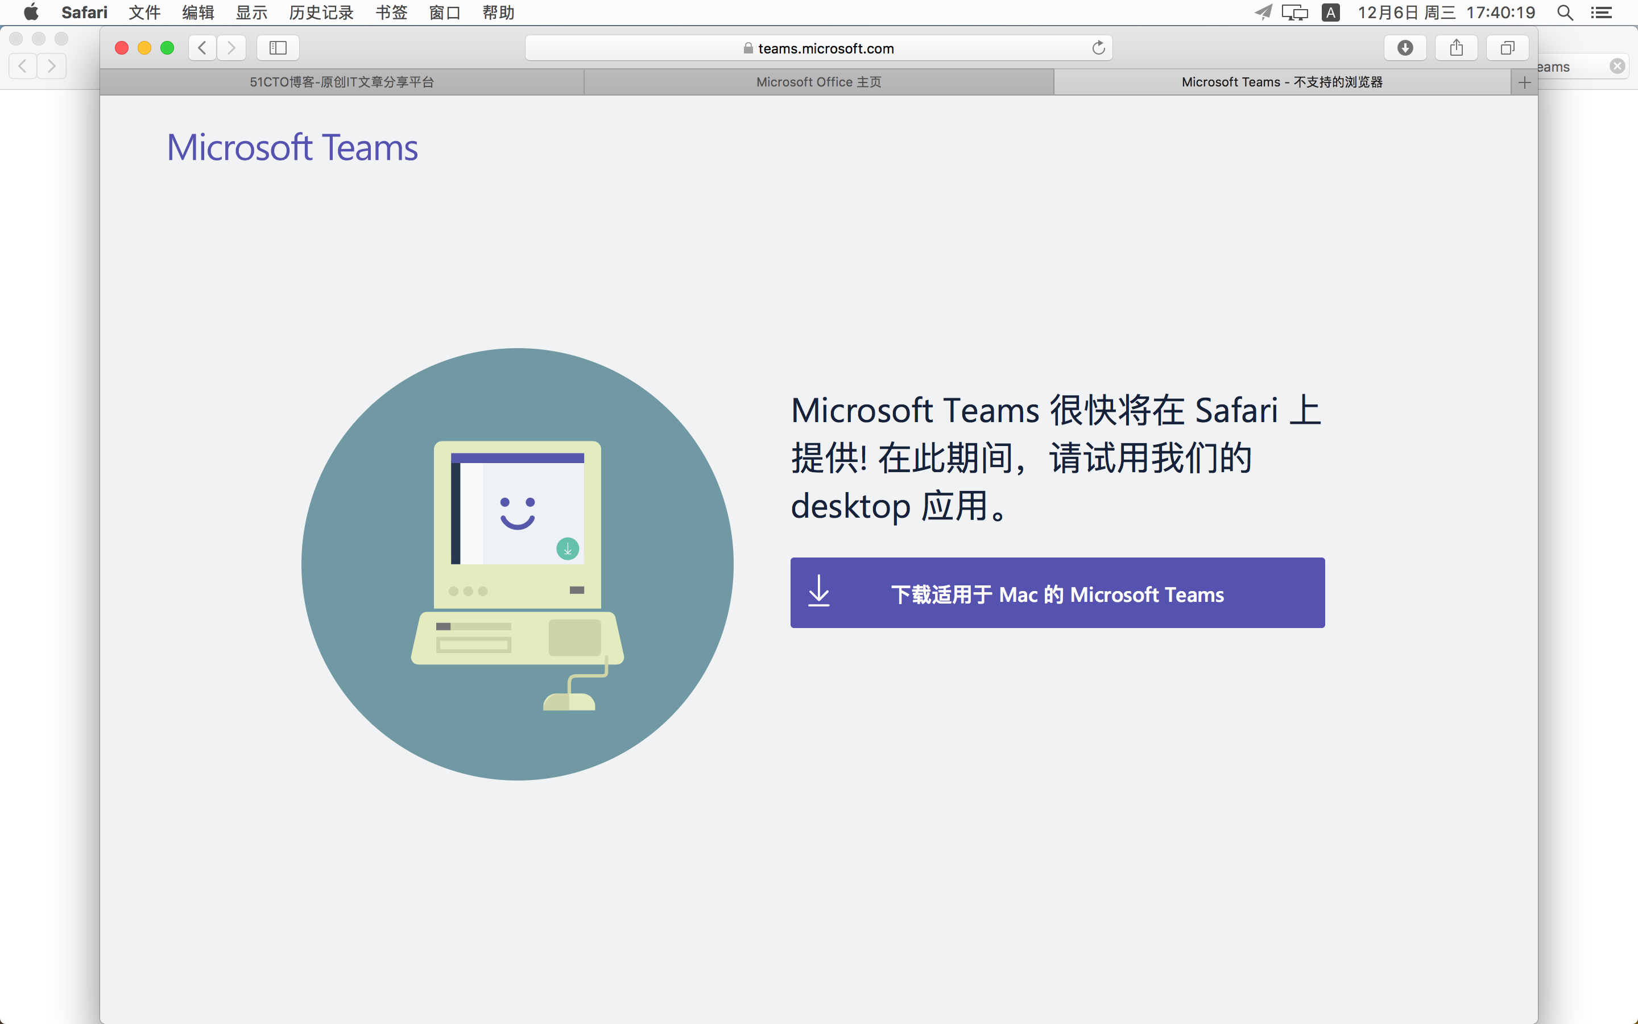Screen dimensions: 1638x1024
Task: Clear search field in background window
Action: click(1617, 65)
